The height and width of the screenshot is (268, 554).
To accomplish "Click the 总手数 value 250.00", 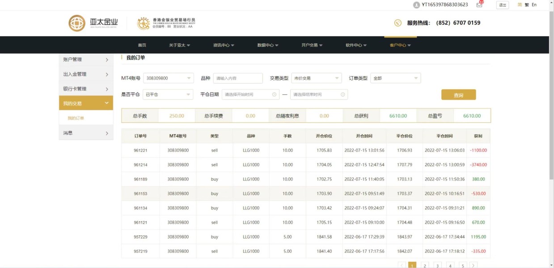I will (x=177, y=116).
